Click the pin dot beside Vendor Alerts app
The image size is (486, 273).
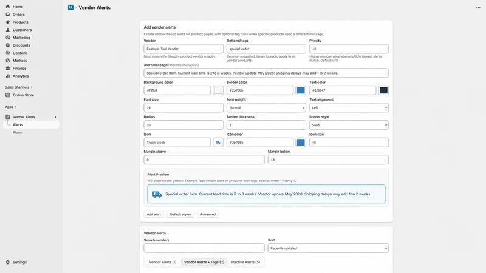56,117
